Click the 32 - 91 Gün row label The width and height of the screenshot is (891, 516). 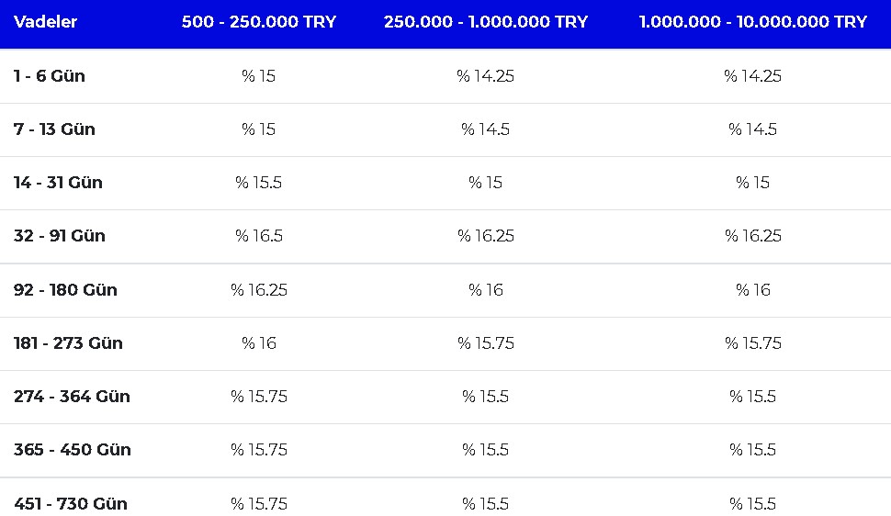pos(60,235)
